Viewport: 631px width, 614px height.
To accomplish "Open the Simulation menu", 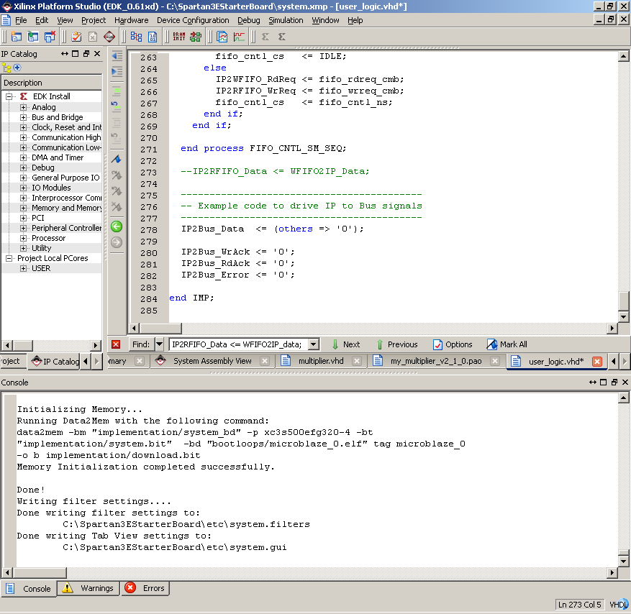I will click(x=286, y=20).
